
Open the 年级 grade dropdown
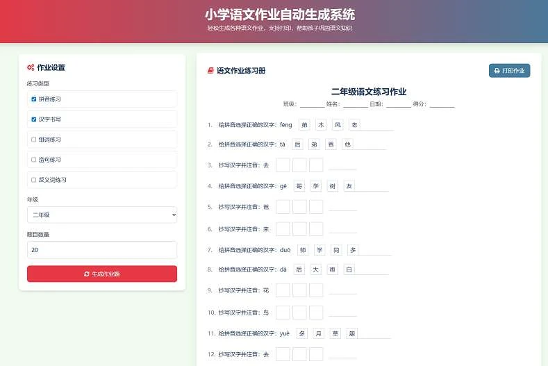coord(101,215)
